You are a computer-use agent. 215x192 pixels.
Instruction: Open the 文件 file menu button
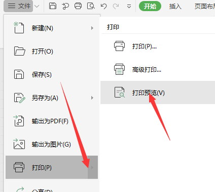(18, 6)
